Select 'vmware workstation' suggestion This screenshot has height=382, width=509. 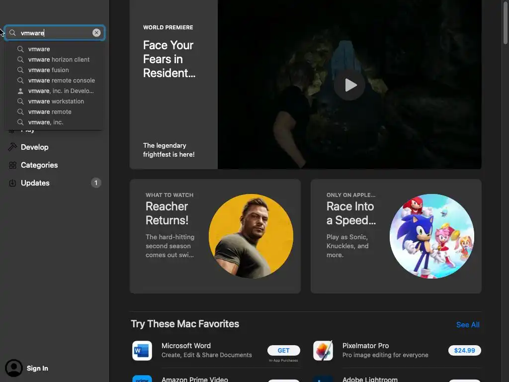point(55,101)
